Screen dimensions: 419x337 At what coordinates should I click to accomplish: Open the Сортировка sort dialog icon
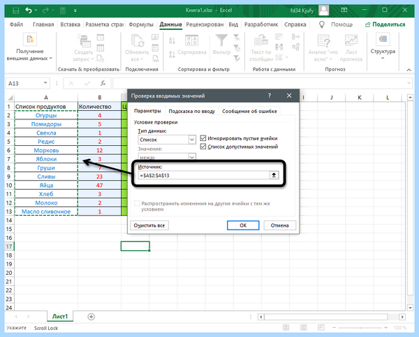tap(191, 40)
